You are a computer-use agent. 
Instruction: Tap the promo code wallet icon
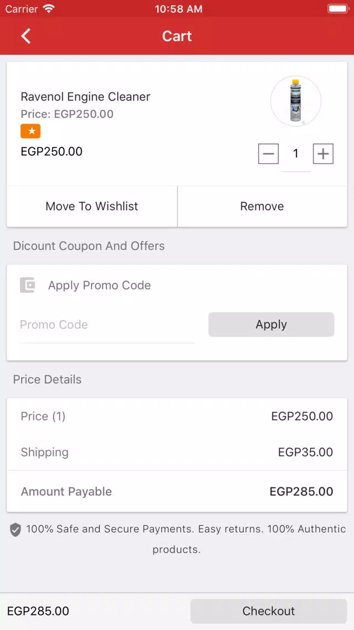(28, 285)
